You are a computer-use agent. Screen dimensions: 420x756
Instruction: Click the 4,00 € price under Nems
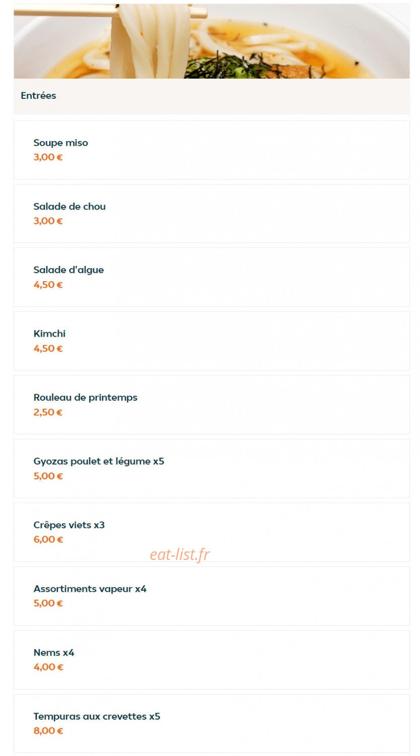pyautogui.click(x=48, y=667)
